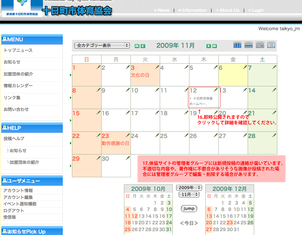Click pencil icon on November 2

click(128, 67)
